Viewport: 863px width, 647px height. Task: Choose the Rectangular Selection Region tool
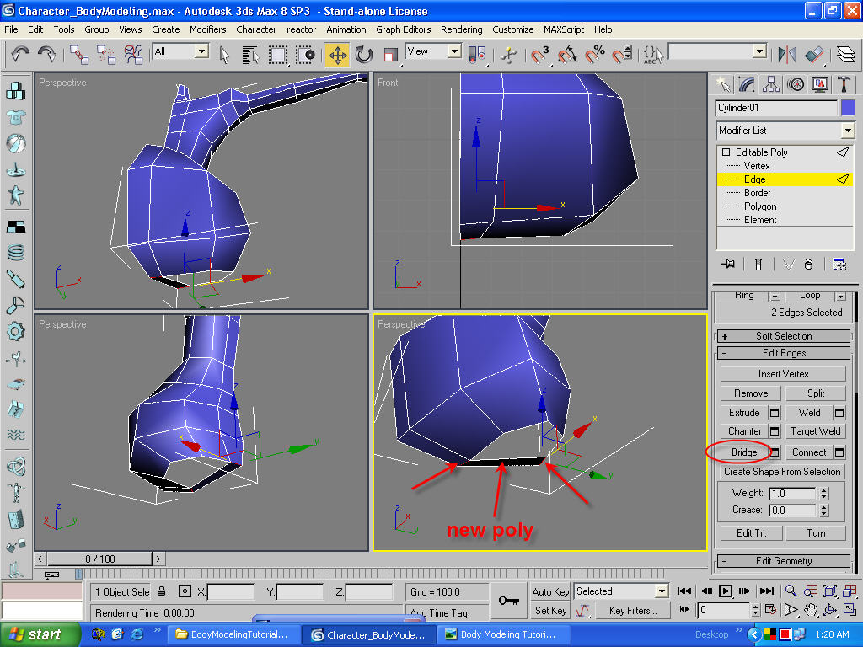277,55
